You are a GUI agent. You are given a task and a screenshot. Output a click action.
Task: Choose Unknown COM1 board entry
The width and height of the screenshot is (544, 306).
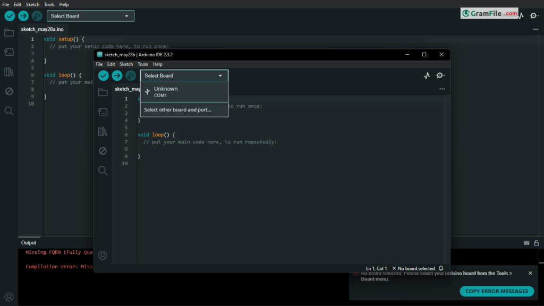click(x=184, y=92)
